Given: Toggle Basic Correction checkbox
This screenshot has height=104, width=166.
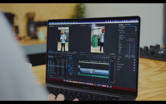Looking at the screenshot, I should coord(136,30).
